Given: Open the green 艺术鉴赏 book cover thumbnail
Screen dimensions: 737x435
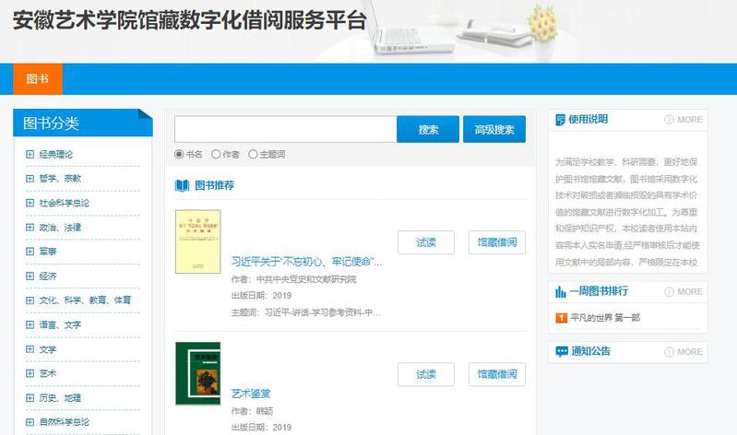Looking at the screenshot, I should click(x=197, y=373).
